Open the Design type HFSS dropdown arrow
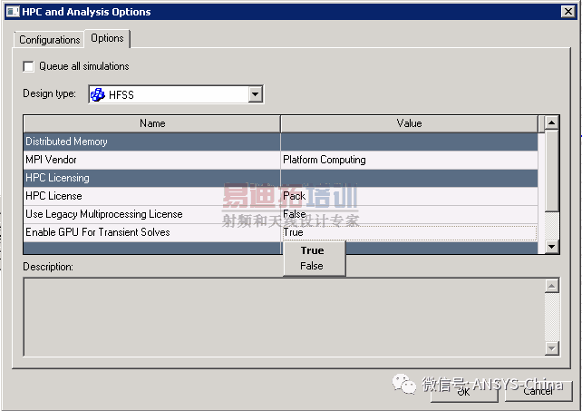This screenshot has height=411, width=582. (255, 94)
